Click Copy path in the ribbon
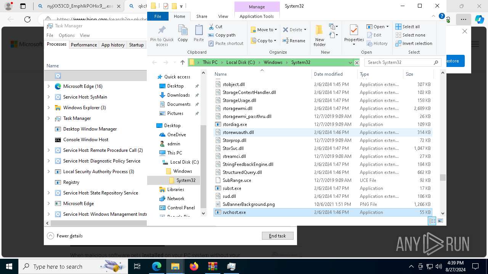 pos(222,35)
